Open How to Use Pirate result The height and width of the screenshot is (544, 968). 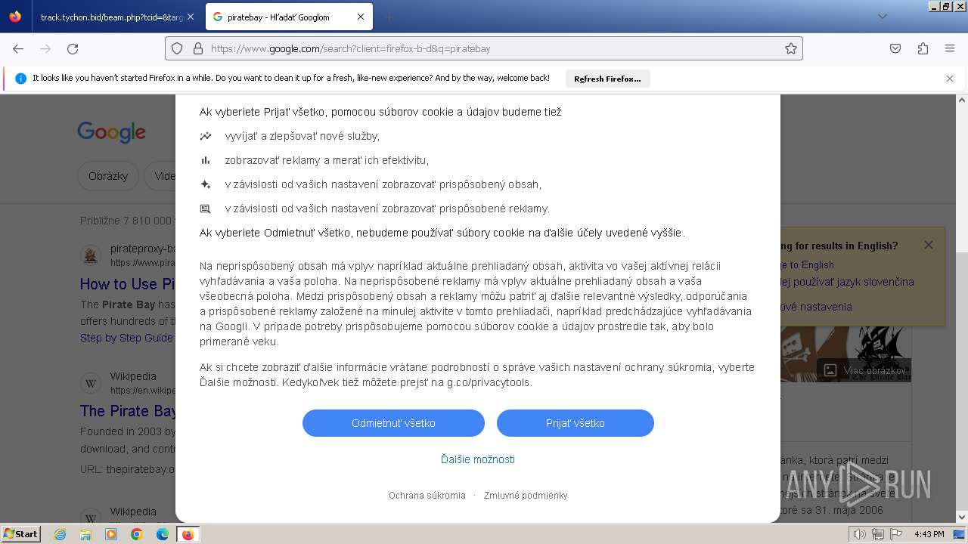(x=128, y=284)
